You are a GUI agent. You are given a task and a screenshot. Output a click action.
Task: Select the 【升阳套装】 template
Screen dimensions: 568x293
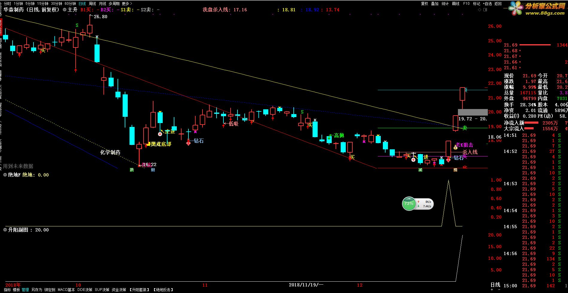tap(140, 290)
